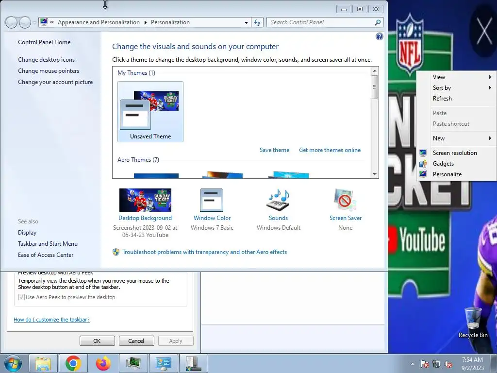This screenshot has width=497, height=373.
Task: Open File Explorer from the taskbar
Action: (x=43, y=363)
